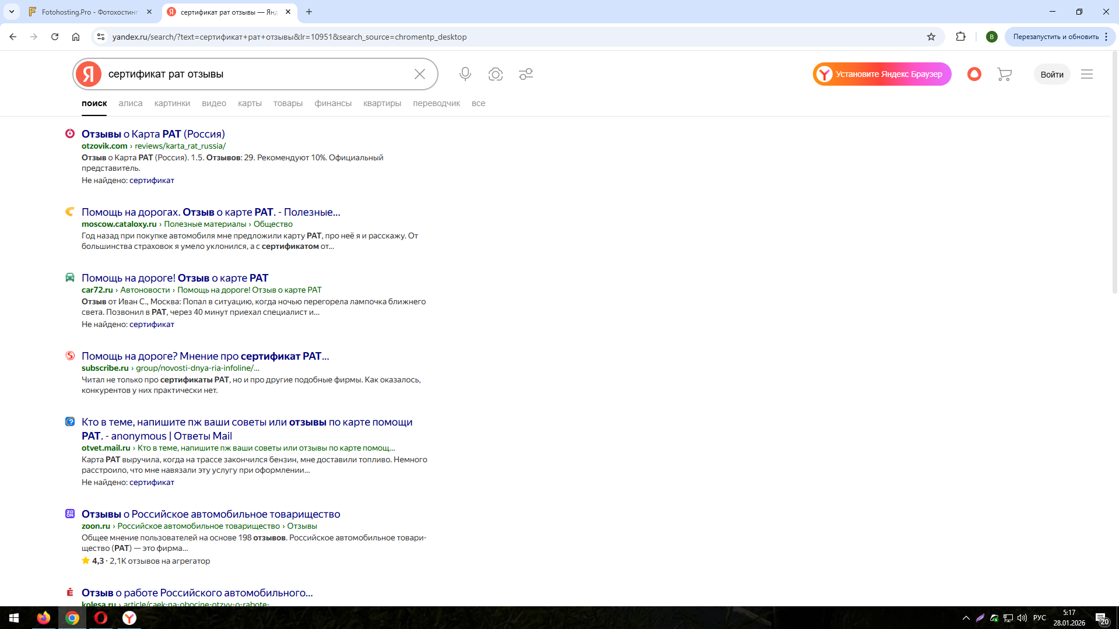Launch Yandex Browser from the taskbar
This screenshot has height=629, width=1119.
129,618
